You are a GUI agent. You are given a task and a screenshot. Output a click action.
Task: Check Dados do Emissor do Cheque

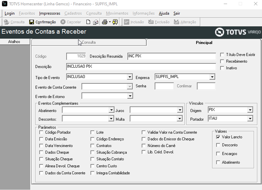[x=144, y=139]
